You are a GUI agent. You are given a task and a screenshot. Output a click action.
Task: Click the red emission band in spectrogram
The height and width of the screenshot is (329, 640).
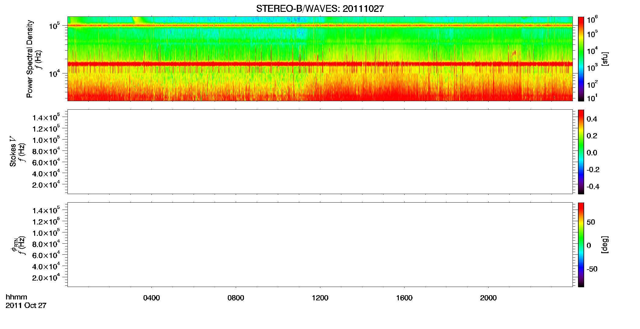(x=320, y=64)
